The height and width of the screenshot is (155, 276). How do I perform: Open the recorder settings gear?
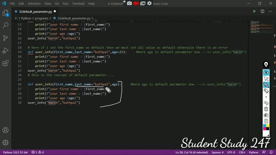point(149,3)
